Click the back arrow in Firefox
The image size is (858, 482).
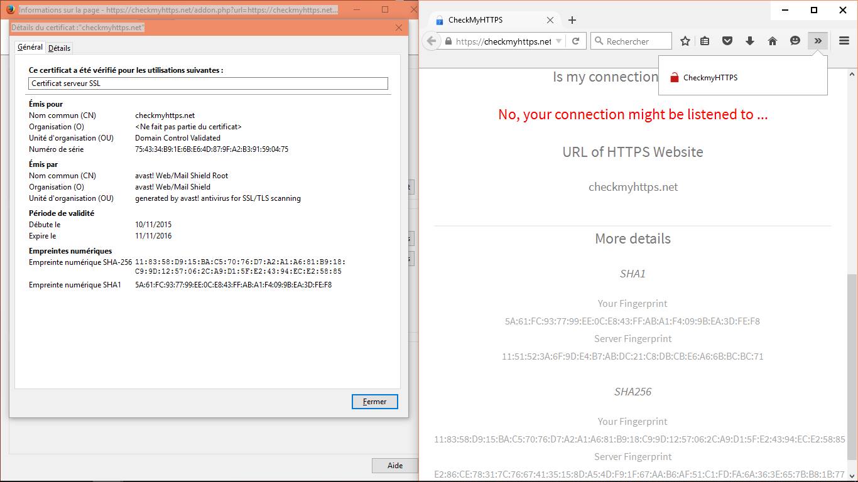click(x=431, y=41)
